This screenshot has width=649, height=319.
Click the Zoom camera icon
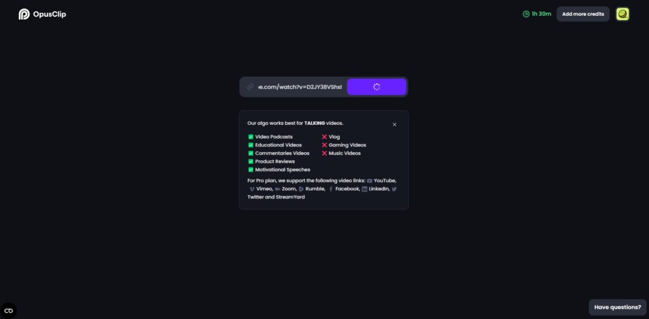pyautogui.click(x=278, y=189)
